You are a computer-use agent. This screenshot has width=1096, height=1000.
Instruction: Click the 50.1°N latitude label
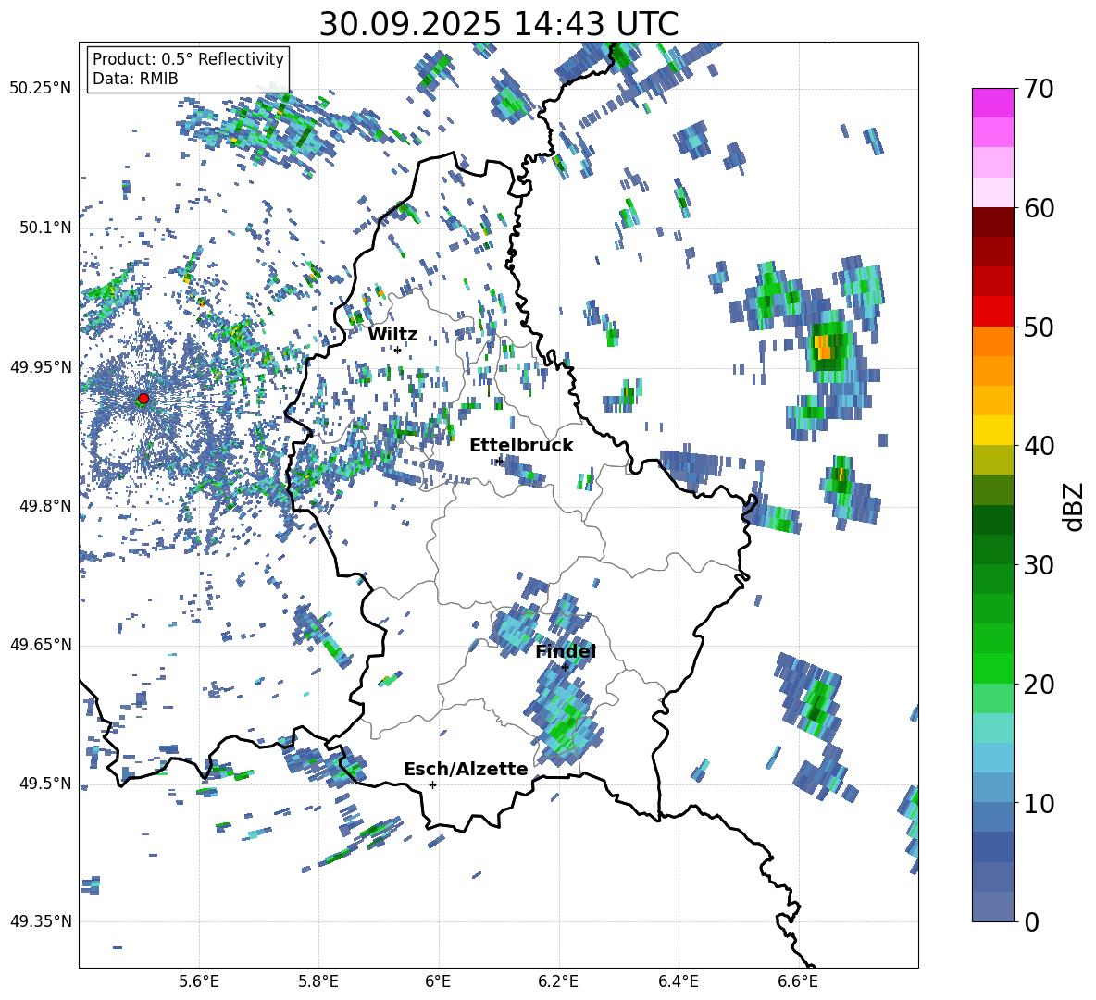pyautogui.click(x=45, y=228)
